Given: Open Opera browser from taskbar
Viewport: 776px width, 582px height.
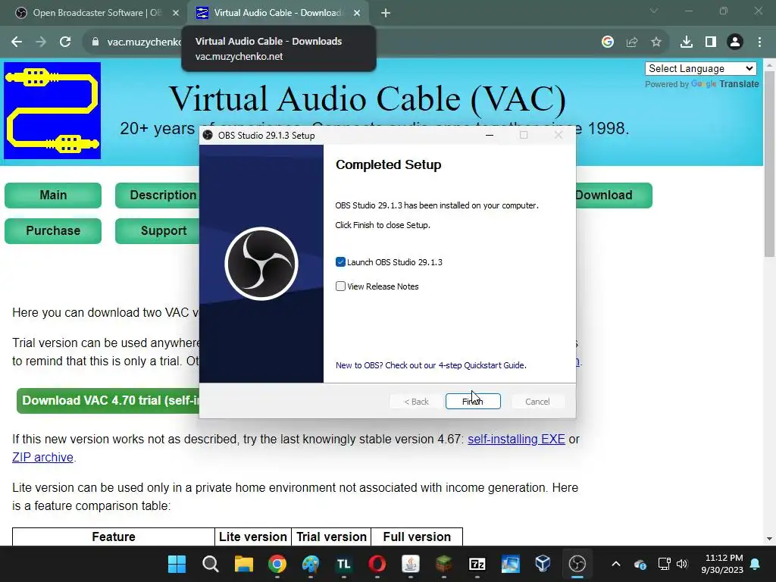Looking at the screenshot, I should (x=377, y=564).
